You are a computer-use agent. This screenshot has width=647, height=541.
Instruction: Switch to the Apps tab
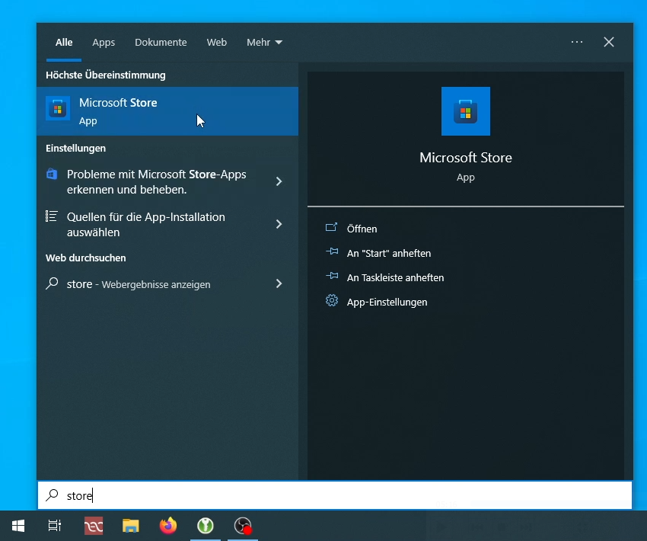tap(104, 42)
